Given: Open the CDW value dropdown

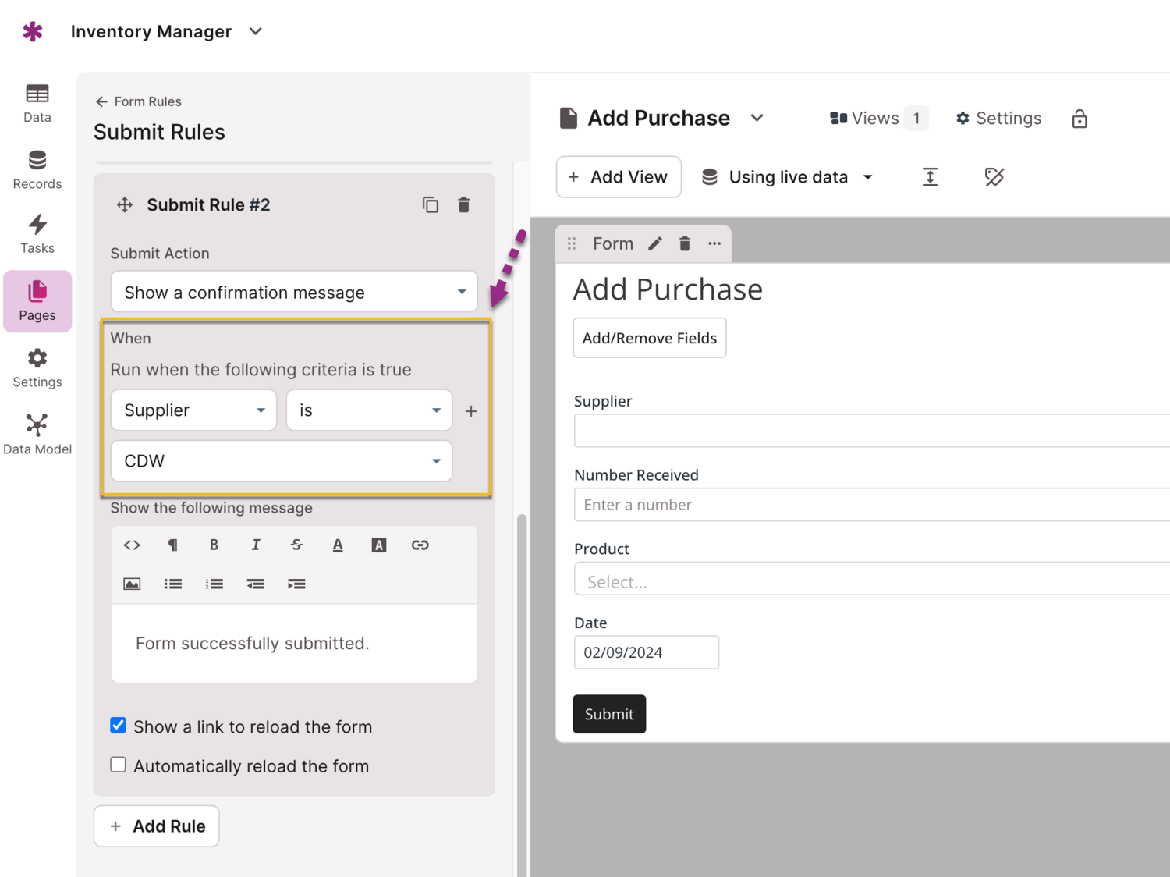Looking at the screenshot, I should point(282,461).
